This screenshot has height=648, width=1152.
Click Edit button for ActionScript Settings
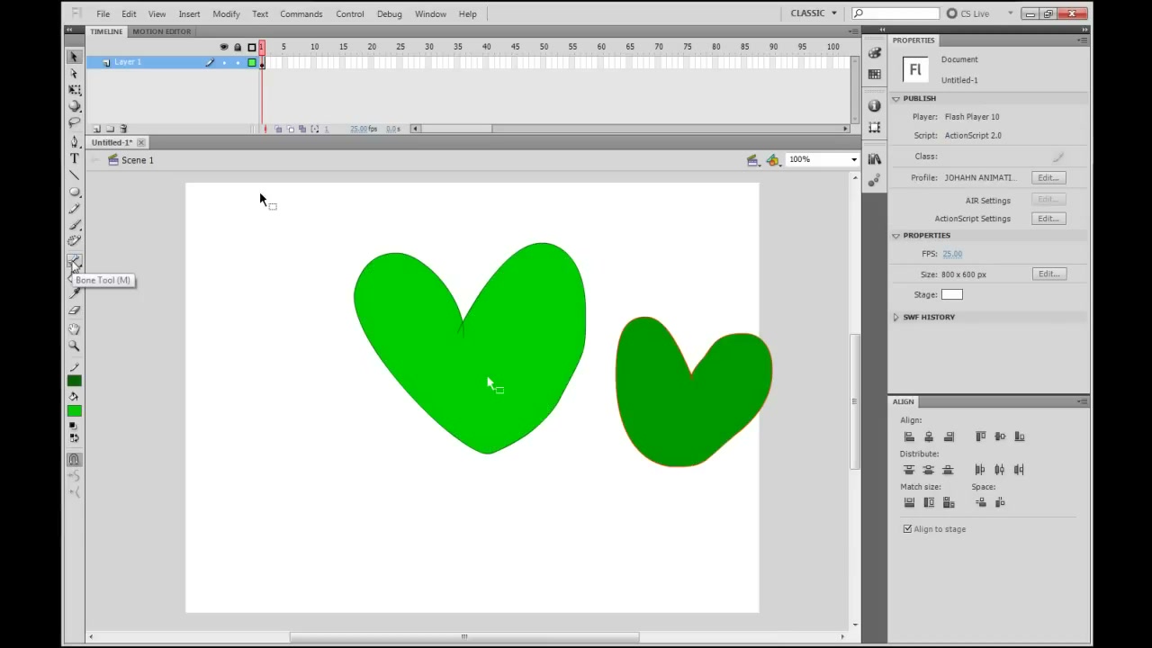1048,219
